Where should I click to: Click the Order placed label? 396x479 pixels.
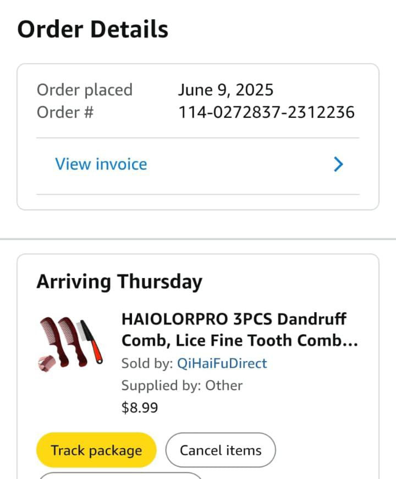click(85, 90)
